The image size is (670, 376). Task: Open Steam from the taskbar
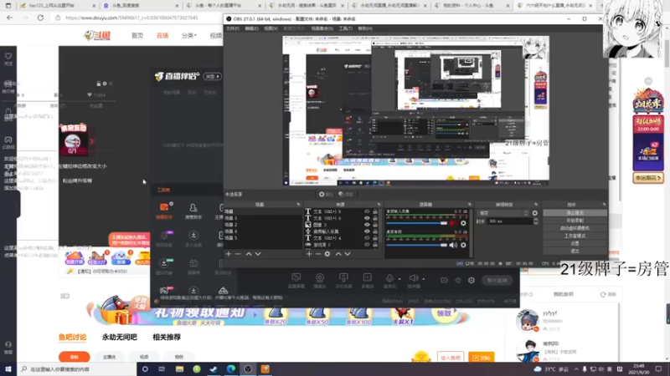click(214, 369)
